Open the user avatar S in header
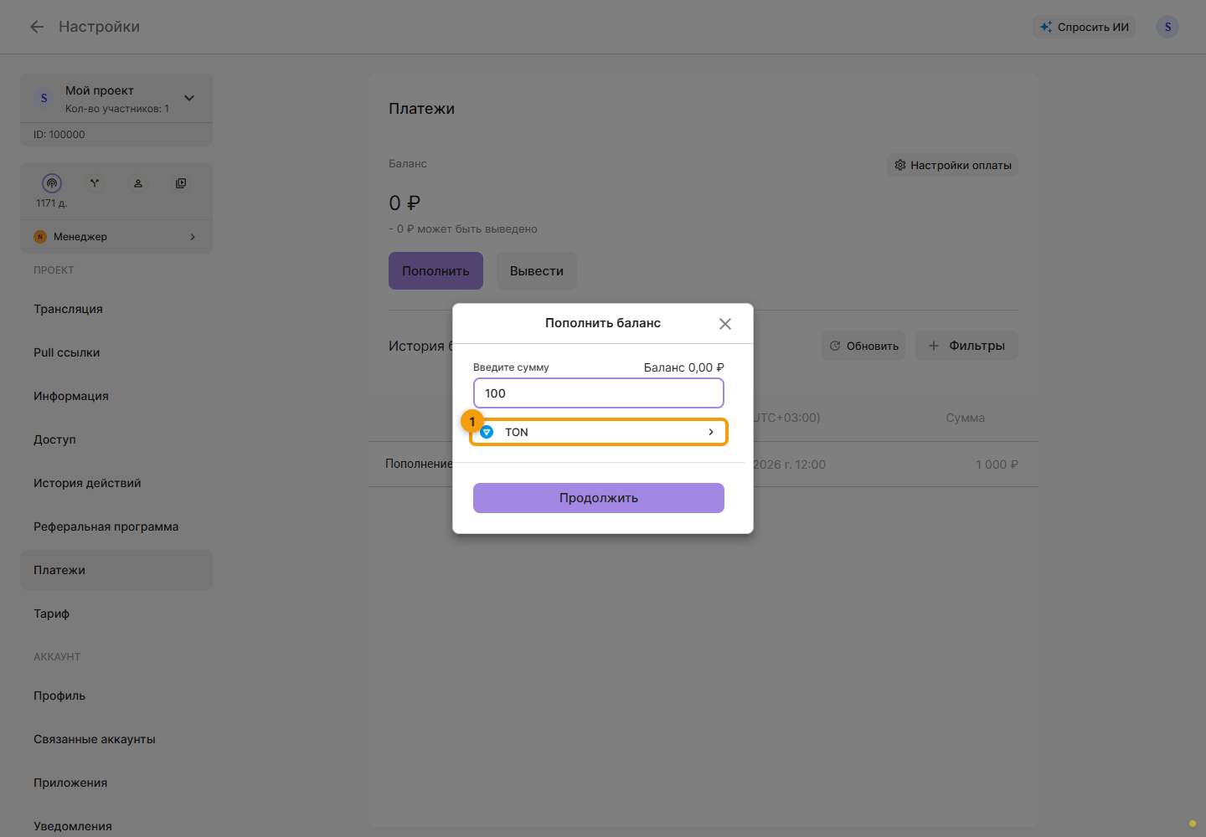1206x837 pixels. click(x=1167, y=27)
